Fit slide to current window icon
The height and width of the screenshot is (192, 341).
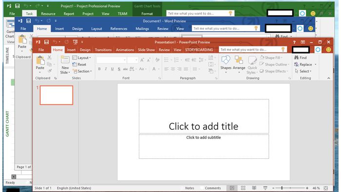click(326, 188)
